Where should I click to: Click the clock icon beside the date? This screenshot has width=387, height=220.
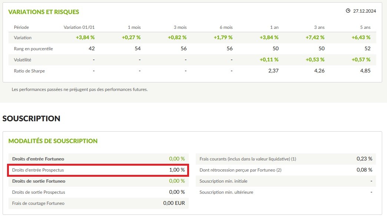pos(348,11)
